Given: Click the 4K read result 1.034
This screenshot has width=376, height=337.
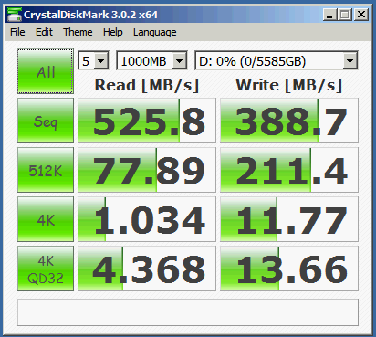Looking at the screenshot, I should click(147, 219).
